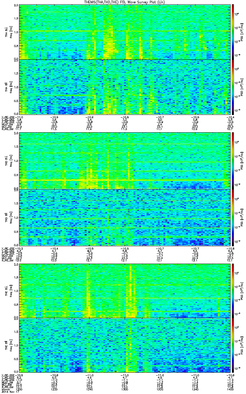The image size is (246, 394).
Task: Click the "1200" time label on the bottom axis
Action: click(19, 390)
